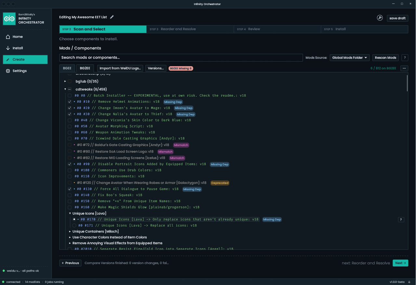The height and width of the screenshot is (285, 416).
Task: Click the search mods or components field
Action: (181, 58)
